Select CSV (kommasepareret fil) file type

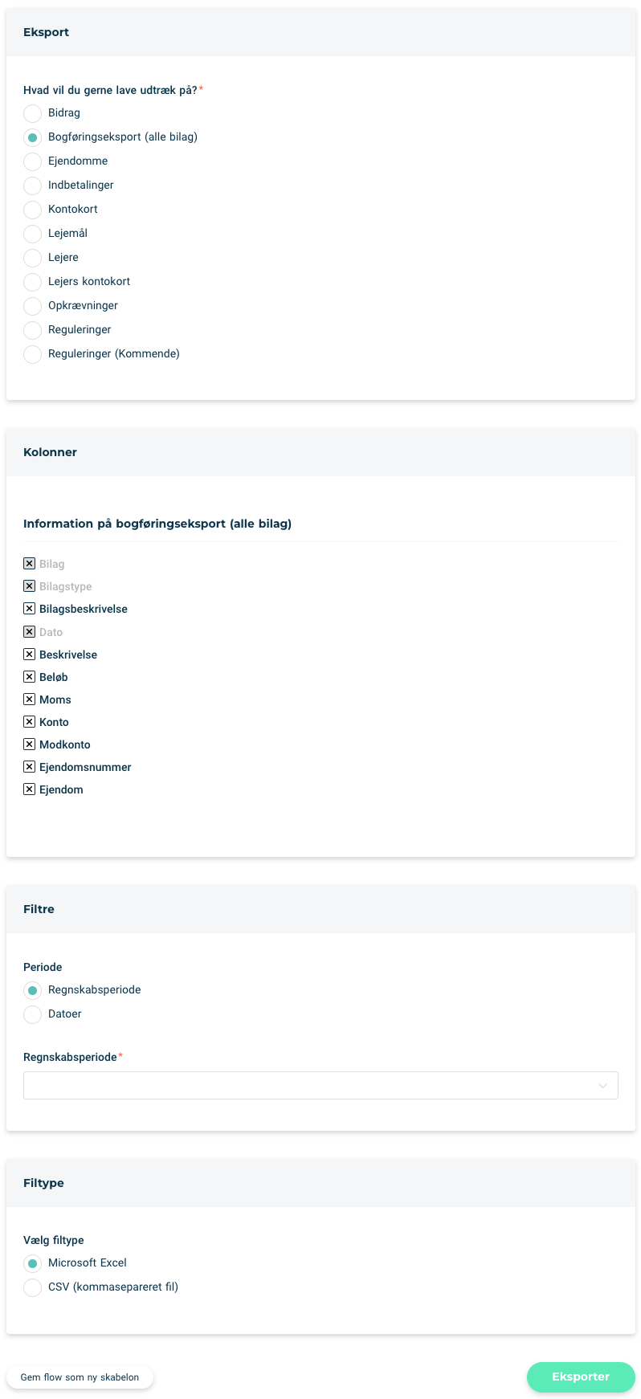32,1287
